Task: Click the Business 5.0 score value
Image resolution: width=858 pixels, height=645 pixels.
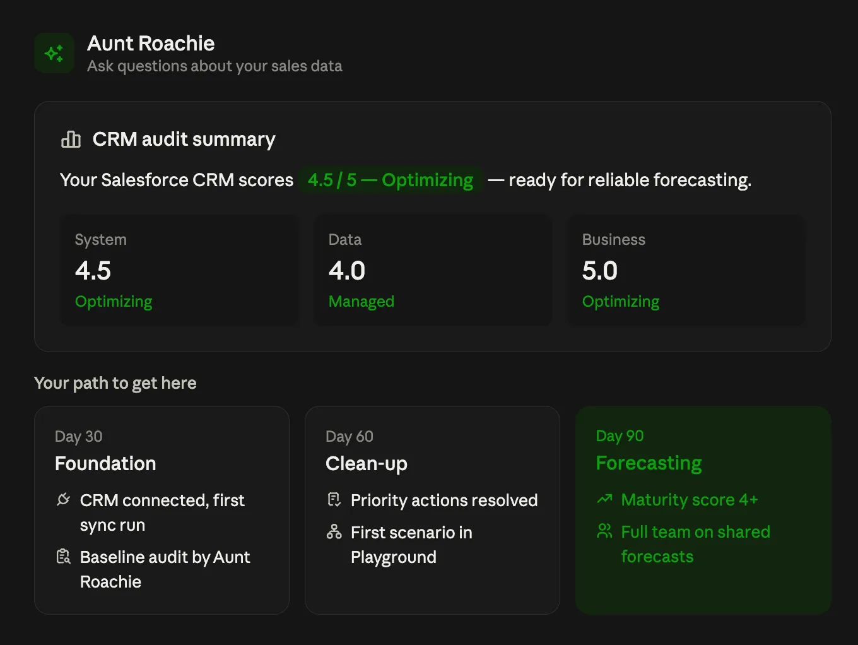Action: [x=600, y=271]
